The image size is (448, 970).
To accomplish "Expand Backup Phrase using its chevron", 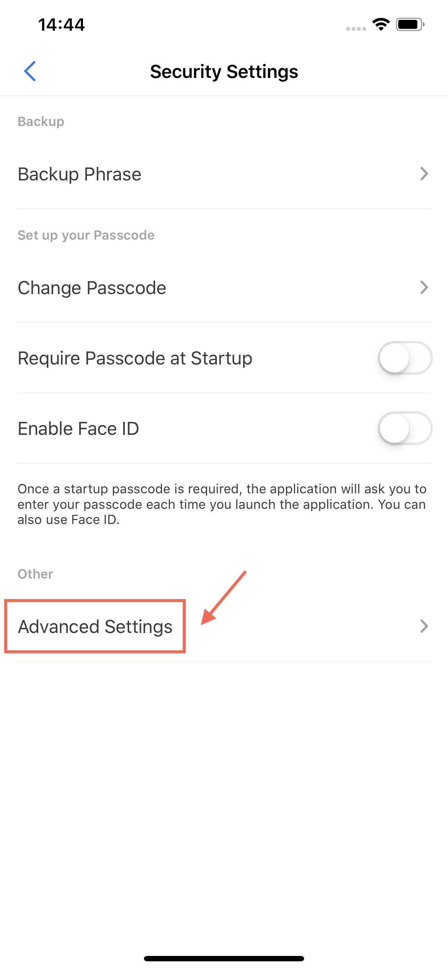I will 424,174.
